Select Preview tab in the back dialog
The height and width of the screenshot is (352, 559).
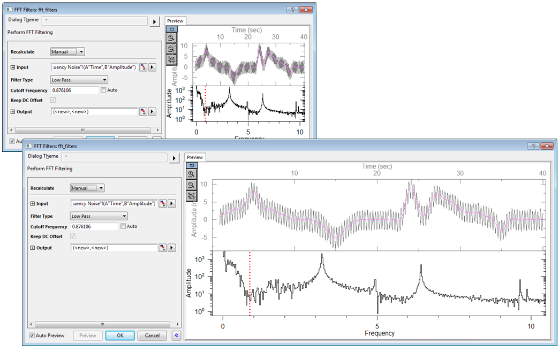pyautogui.click(x=176, y=21)
